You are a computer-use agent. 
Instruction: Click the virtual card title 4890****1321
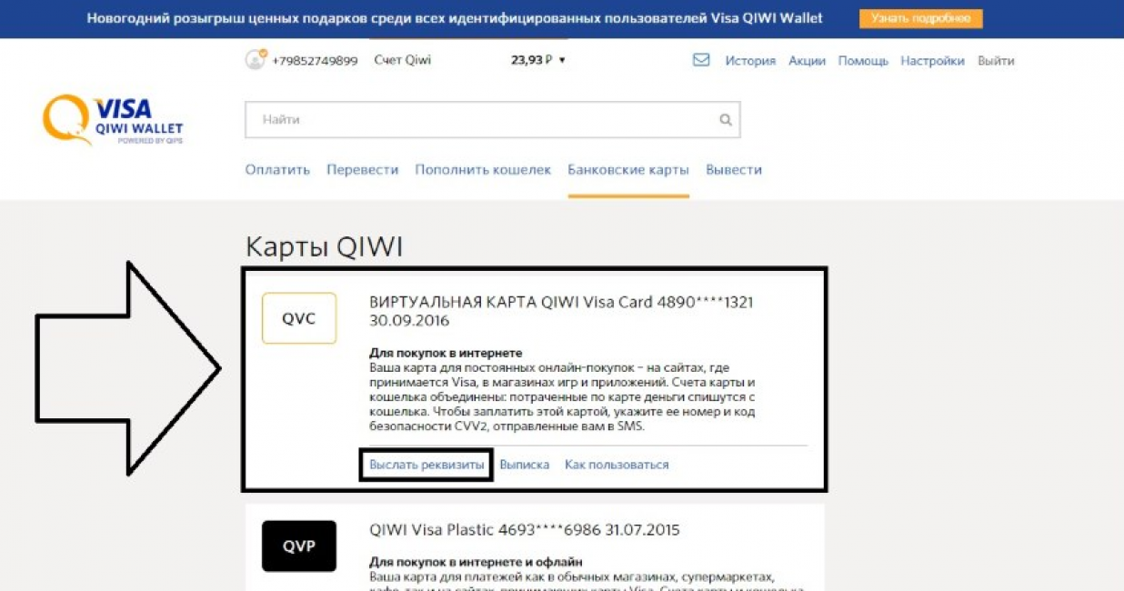tap(561, 311)
